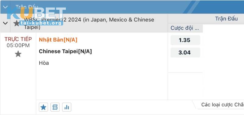Favorite the WBSC Premier12 2024 league star
This screenshot has width=244, height=115.
pos(16,23)
